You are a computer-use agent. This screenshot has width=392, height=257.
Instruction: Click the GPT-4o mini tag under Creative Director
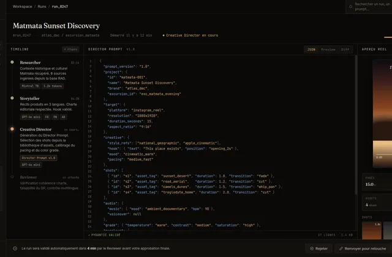click(31, 165)
